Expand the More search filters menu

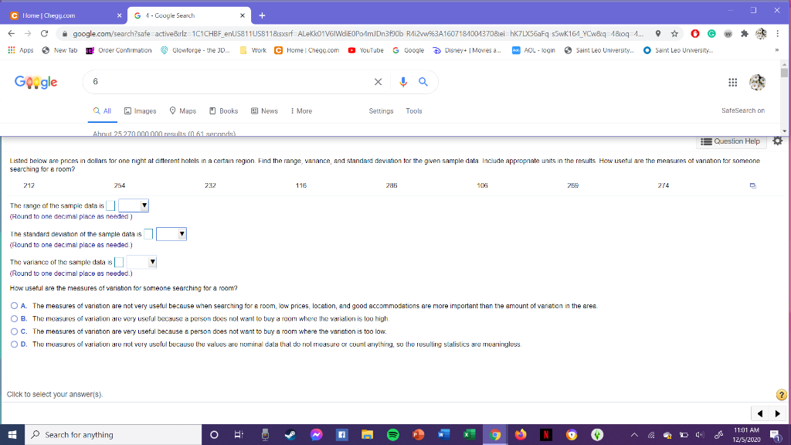click(x=301, y=111)
